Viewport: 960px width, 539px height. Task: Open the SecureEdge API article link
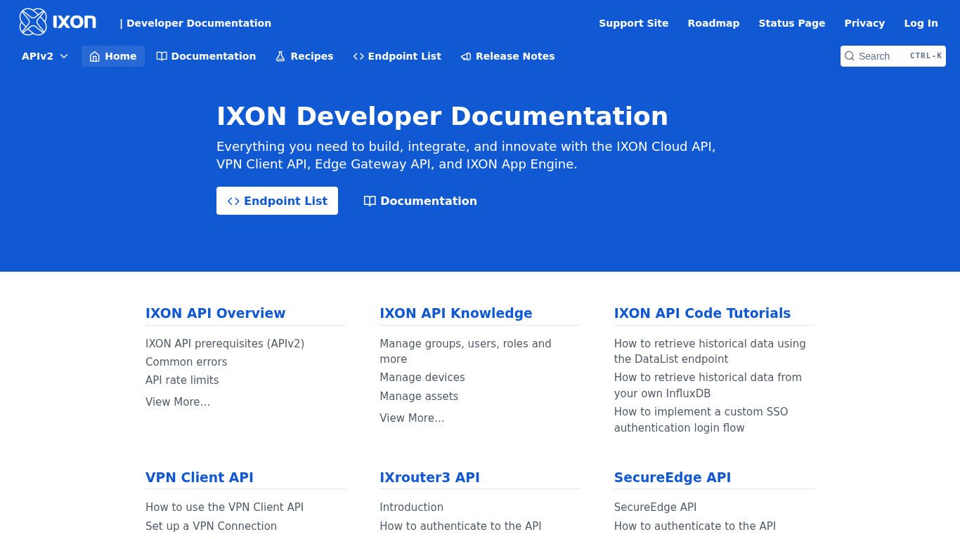click(655, 507)
